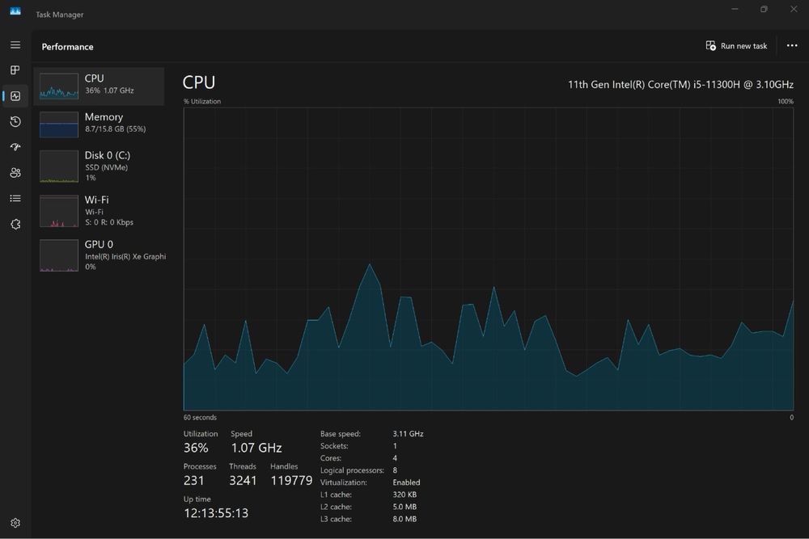
Task: Open the App history icon
Action: click(15, 121)
